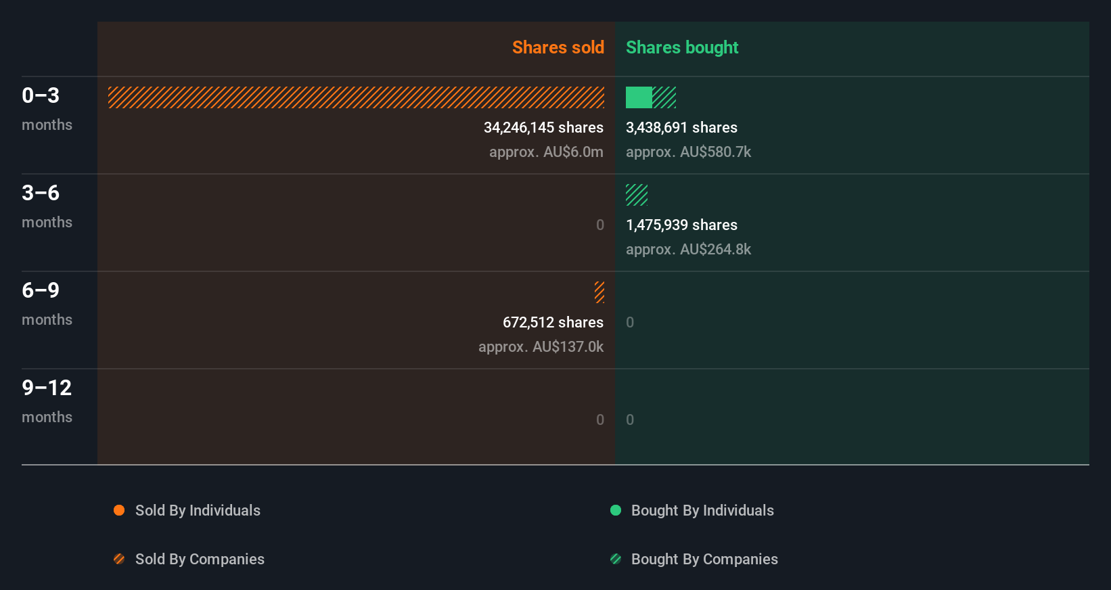This screenshot has height=590, width=1111.
Task: Click the striped green bought bar in 0–3 months
Action: 664,97
